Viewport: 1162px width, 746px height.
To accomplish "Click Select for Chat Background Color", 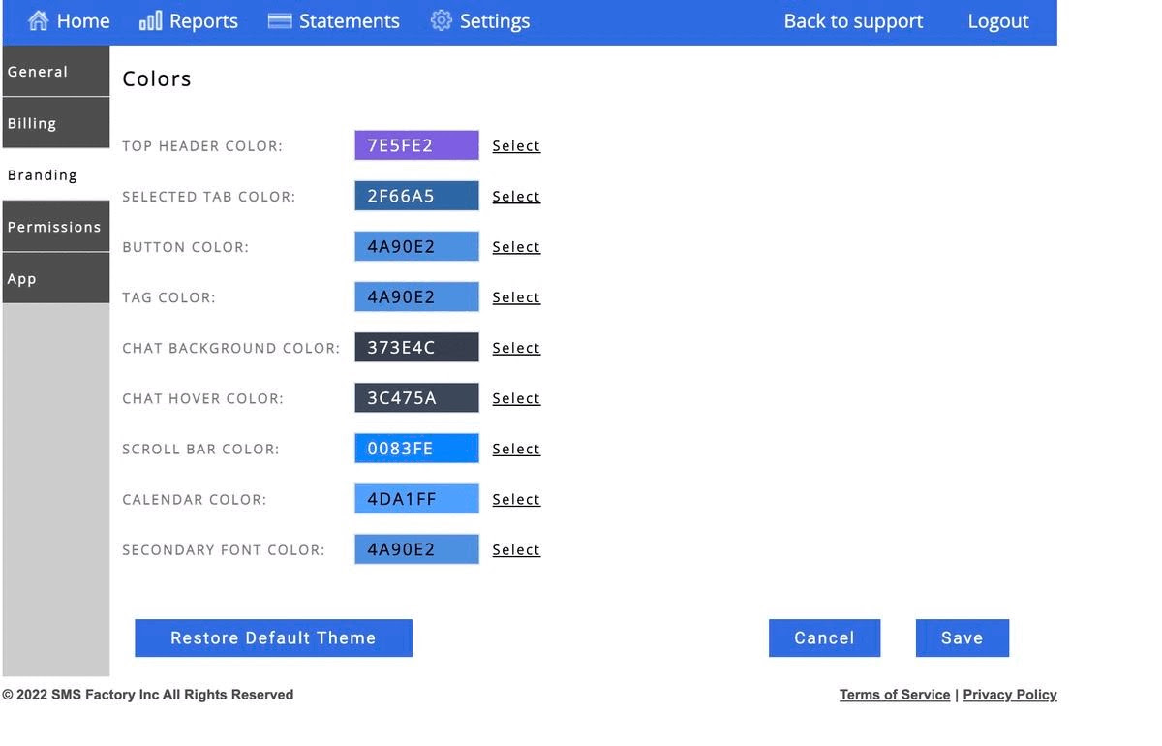I will pyautogui.click(x=516, y=347).
